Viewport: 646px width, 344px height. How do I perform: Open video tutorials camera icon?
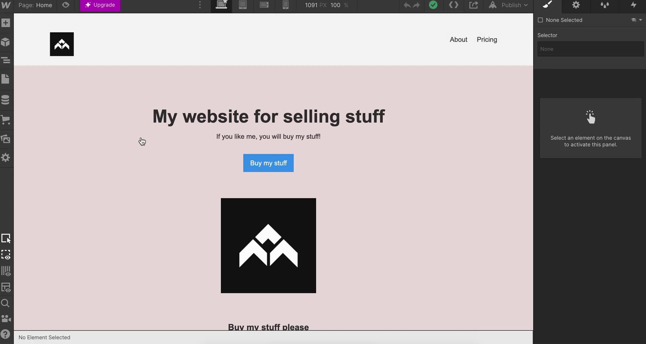click(x=6, y=318)
